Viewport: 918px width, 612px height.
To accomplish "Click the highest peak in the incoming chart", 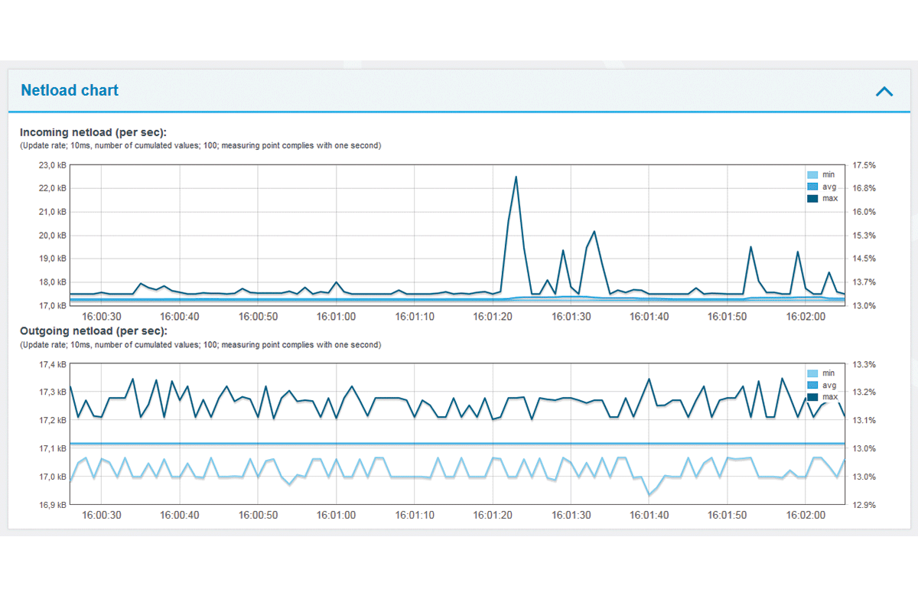I will coord(516,177).
